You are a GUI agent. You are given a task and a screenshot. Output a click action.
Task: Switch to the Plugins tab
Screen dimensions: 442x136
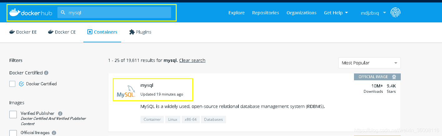pyautogui.click(x=140, y=32)
